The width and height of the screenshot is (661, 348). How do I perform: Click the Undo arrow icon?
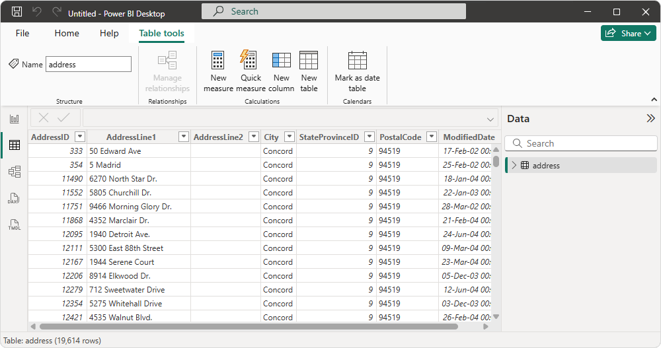pyautogui.click(x=37, y=12)
